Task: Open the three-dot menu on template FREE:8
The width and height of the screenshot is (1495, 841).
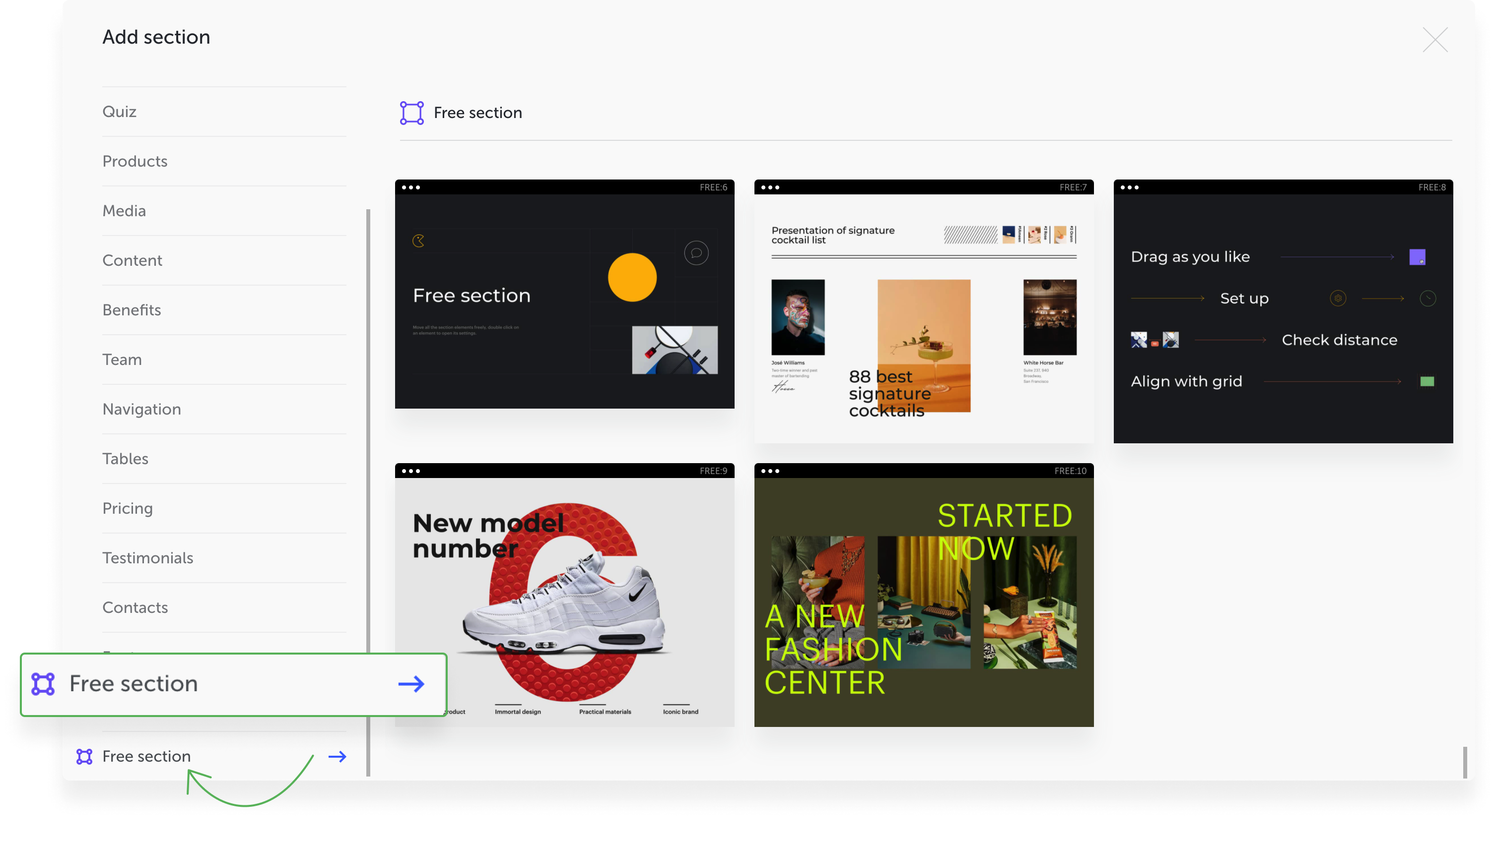Action: click(x=1130, y=187)
